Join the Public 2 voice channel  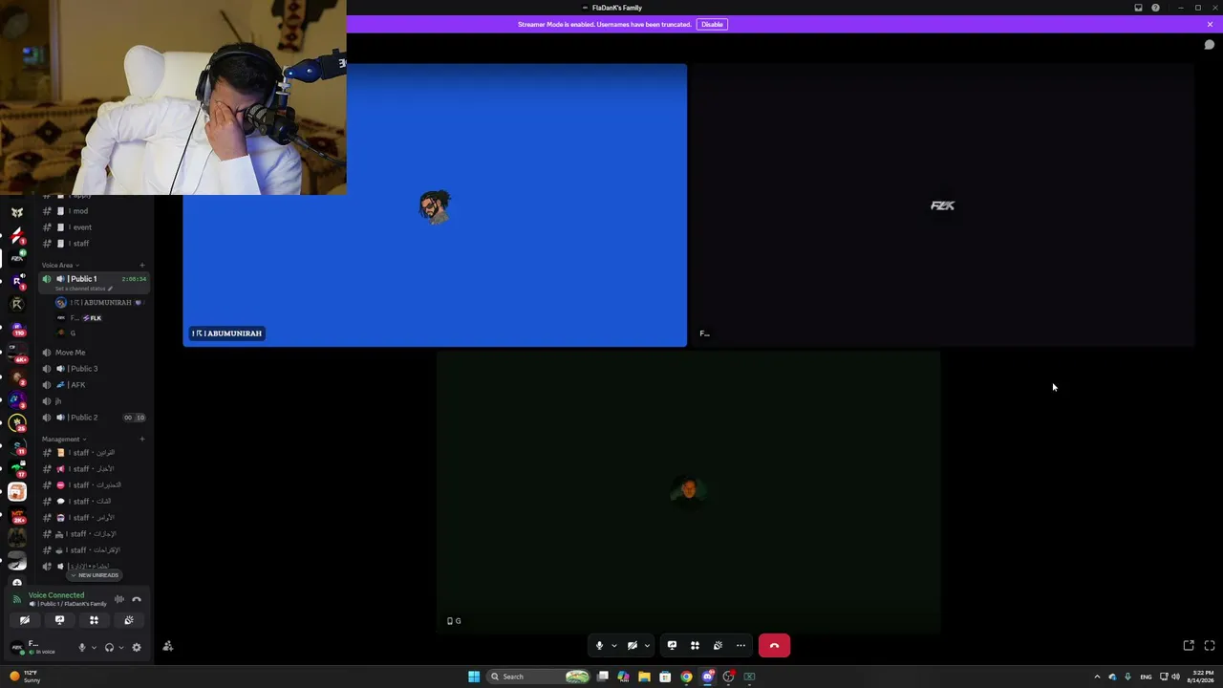[94, 418]
